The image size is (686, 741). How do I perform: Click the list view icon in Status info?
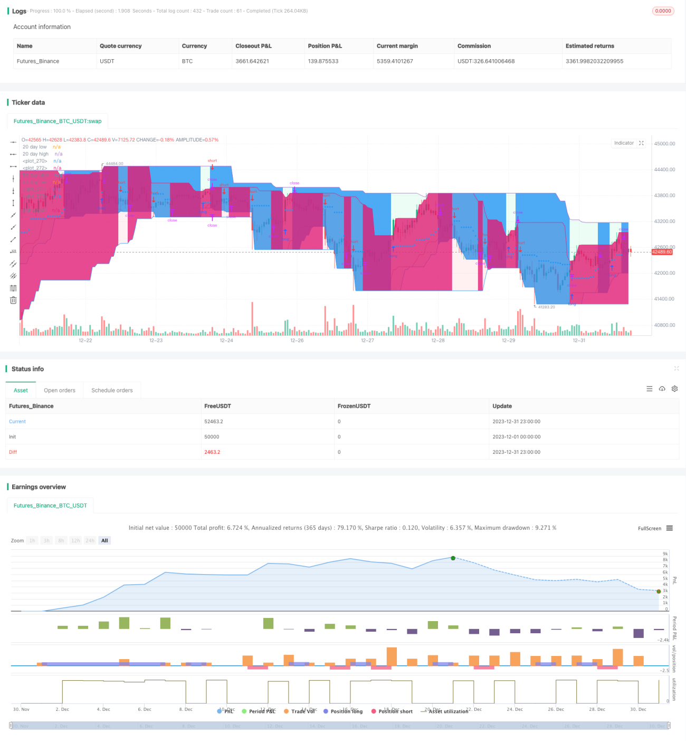point(650,389)
